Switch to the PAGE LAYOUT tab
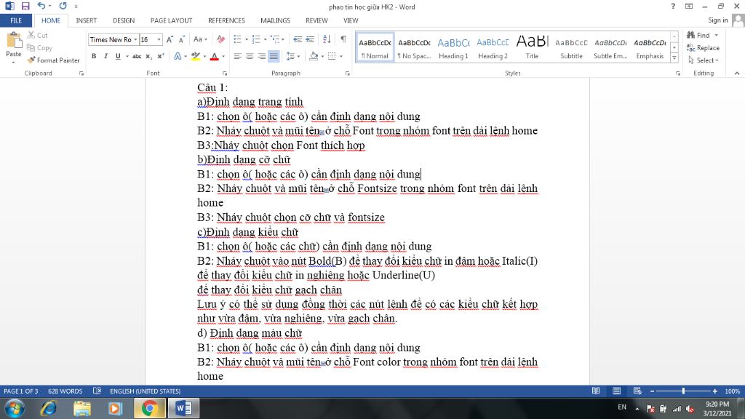Image resolution: width=745 pixels, height=419 pixels. (x=172, y=20)
